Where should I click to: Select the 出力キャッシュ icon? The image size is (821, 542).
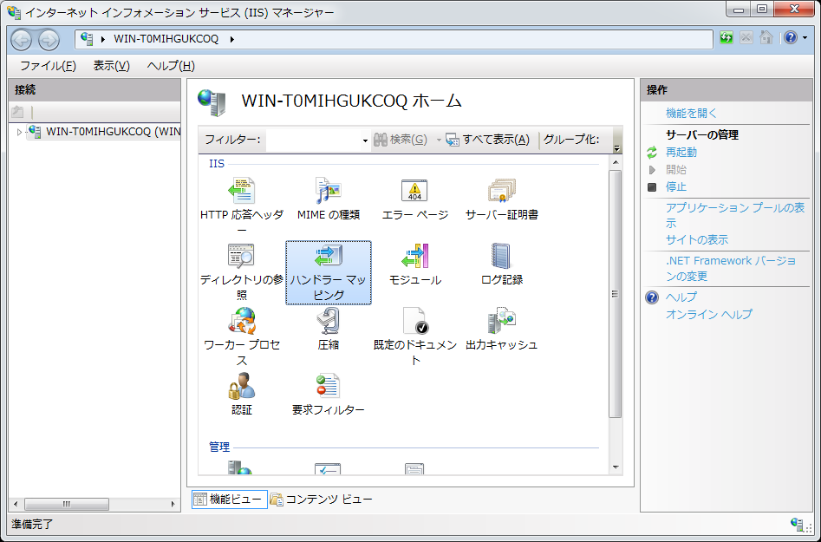[501, 322]
